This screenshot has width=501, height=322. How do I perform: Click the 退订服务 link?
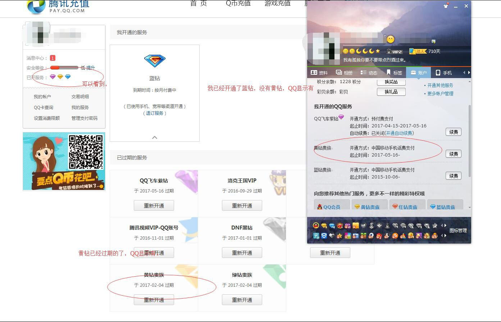coord(155,113)
